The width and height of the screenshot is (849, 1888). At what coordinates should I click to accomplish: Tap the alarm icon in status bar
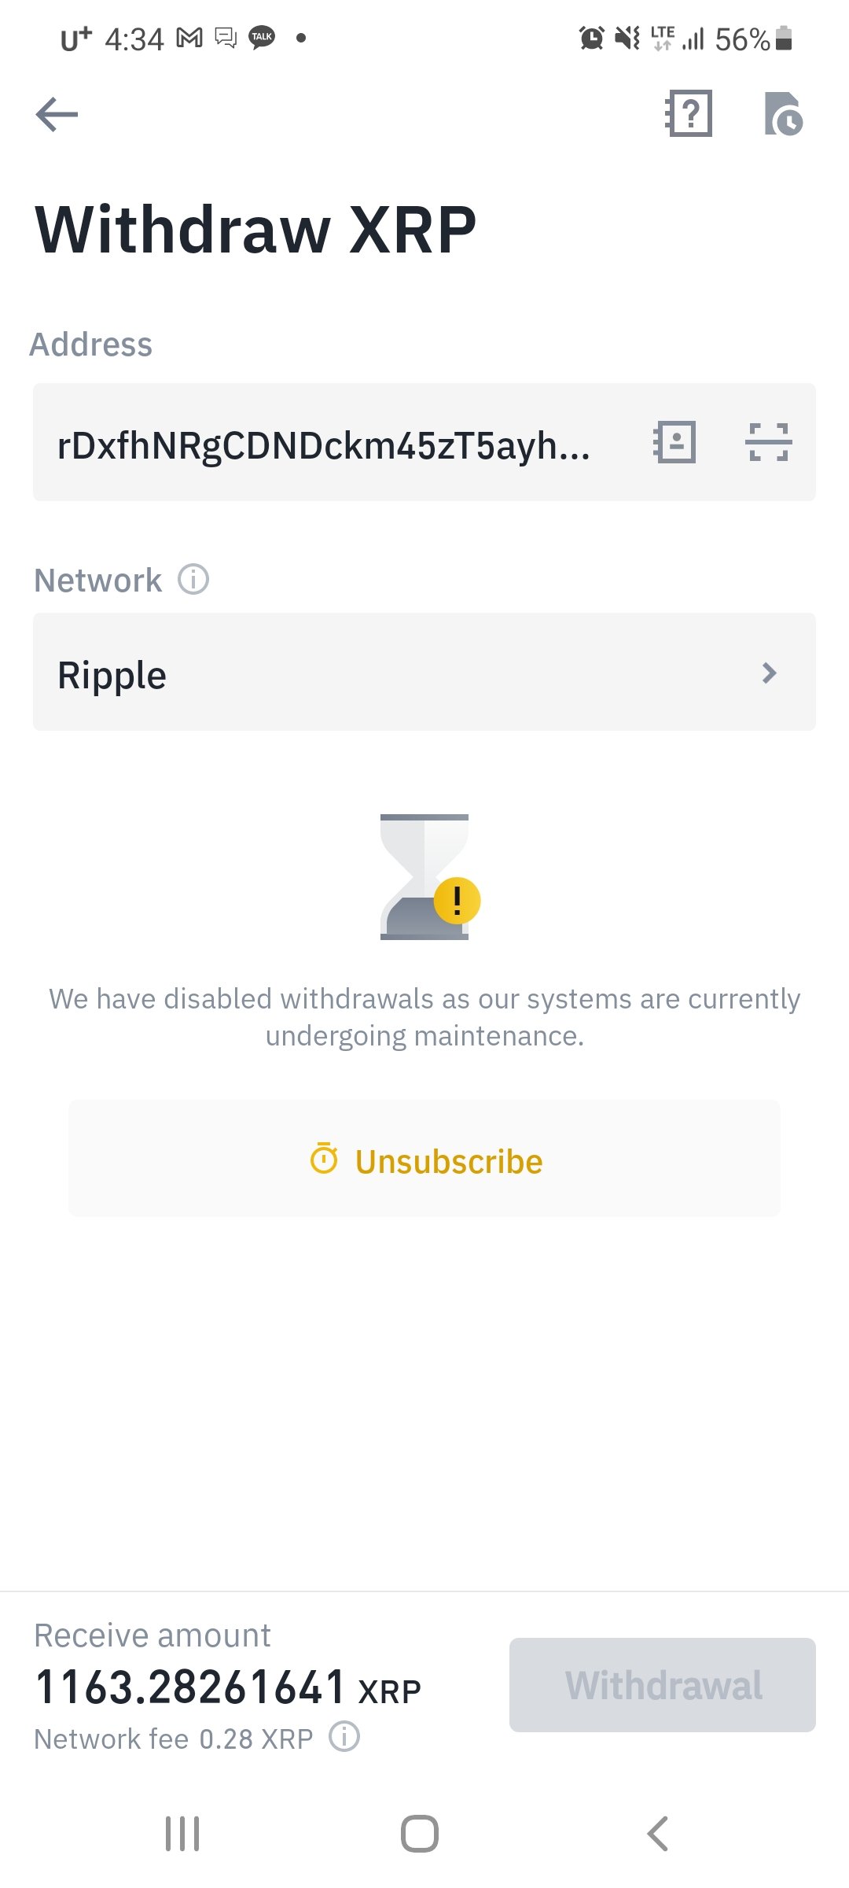(x=591, y=38)
